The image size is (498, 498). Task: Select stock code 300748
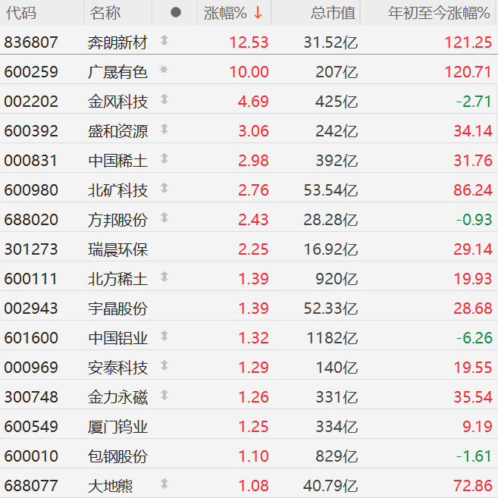click(31, 396)
